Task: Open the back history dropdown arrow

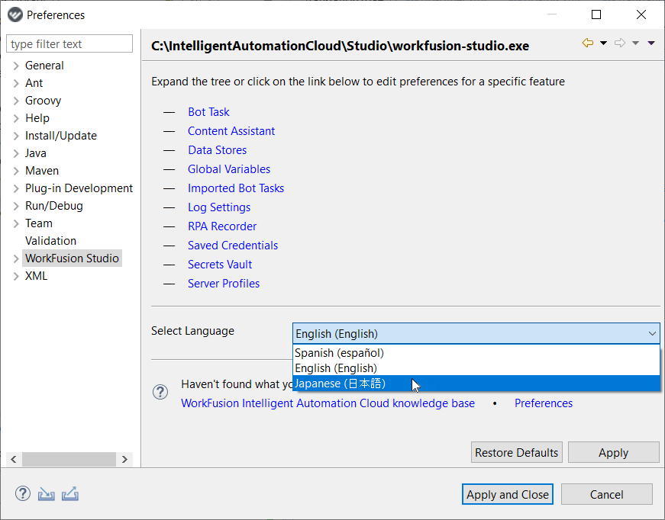Action: click(x=603, y=43)
